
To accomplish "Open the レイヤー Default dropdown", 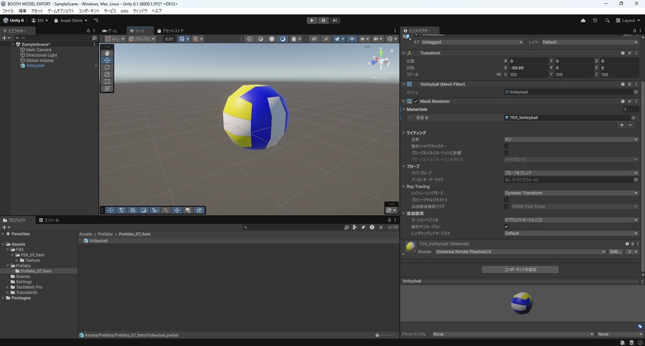I will [x=590, y=42].
